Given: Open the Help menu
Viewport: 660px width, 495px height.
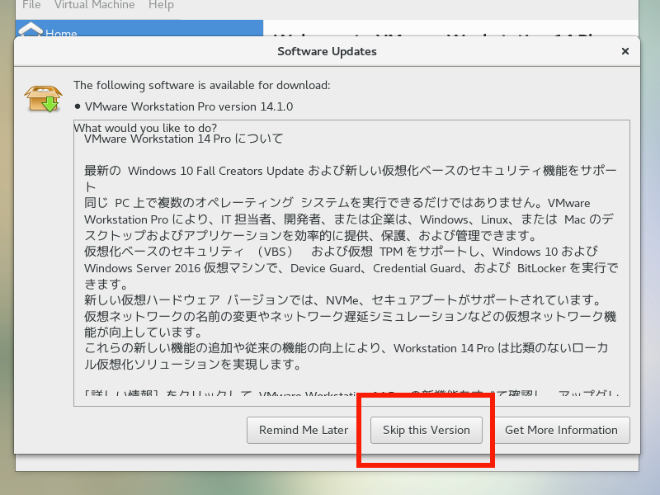Looking at the screenshot, I should point(161,5).
